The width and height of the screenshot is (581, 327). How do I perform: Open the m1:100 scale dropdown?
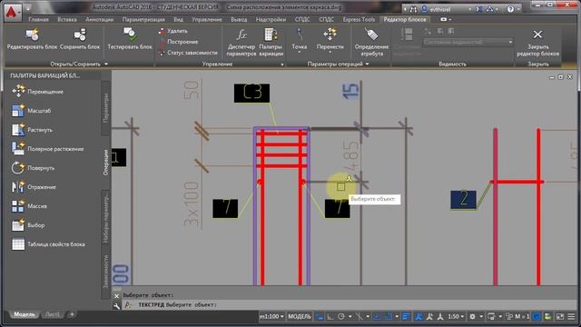[x=271, y=316]
